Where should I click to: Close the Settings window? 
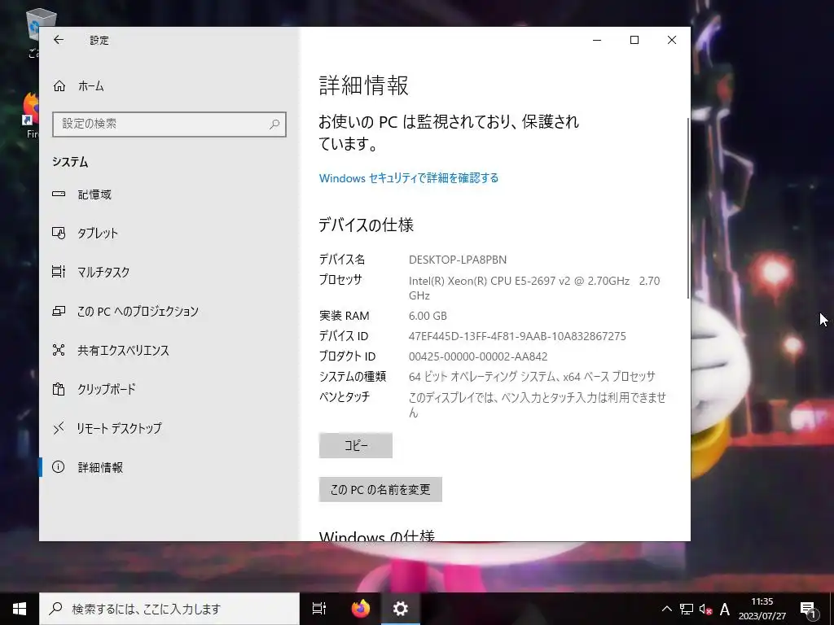[672, 40]
